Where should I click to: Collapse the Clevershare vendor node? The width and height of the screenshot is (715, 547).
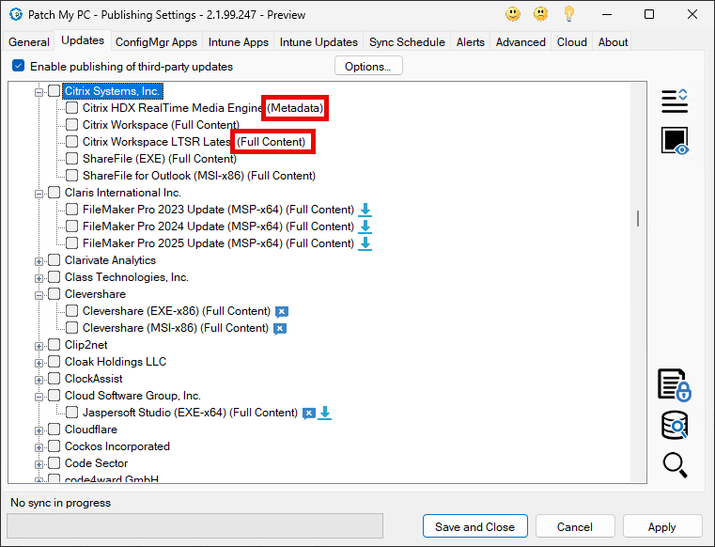(39, 295)
